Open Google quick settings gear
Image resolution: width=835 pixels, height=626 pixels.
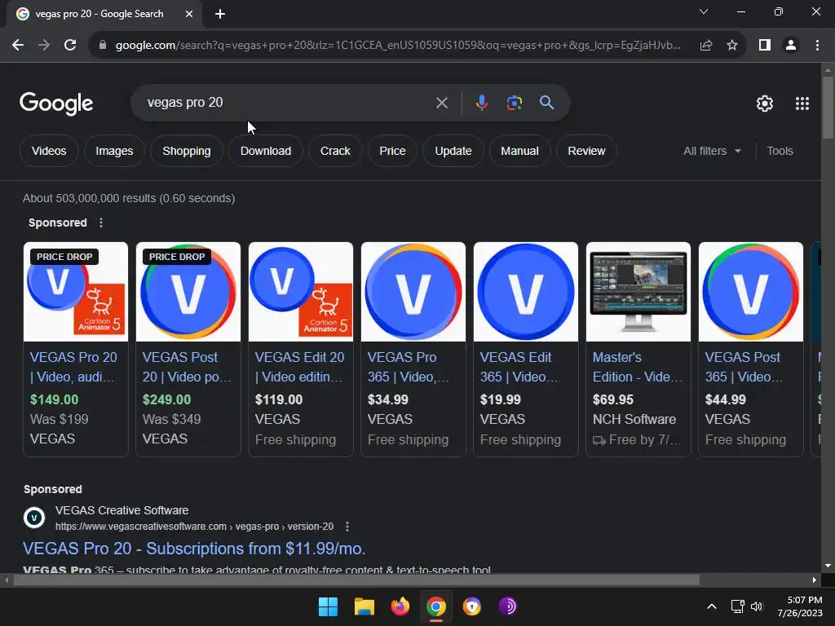[x=765, y=104]
